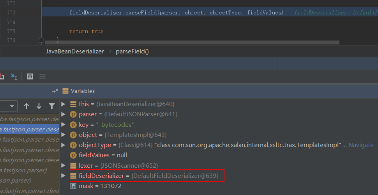Open the Evaluate Expression calculator
The width and height of the screenshot is (378, 195).
click(x=30, y=76)
